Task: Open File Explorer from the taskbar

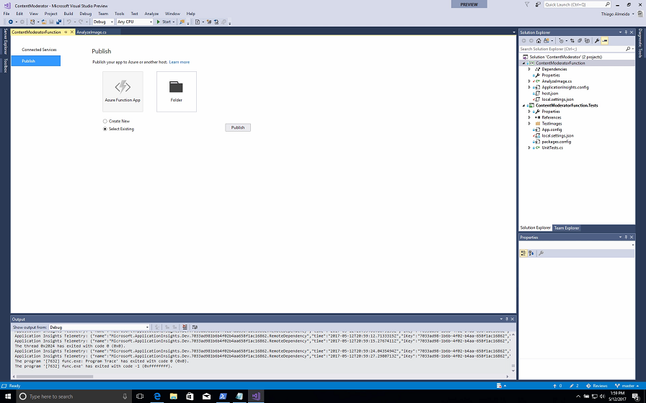Action: [x=174, y=397]
